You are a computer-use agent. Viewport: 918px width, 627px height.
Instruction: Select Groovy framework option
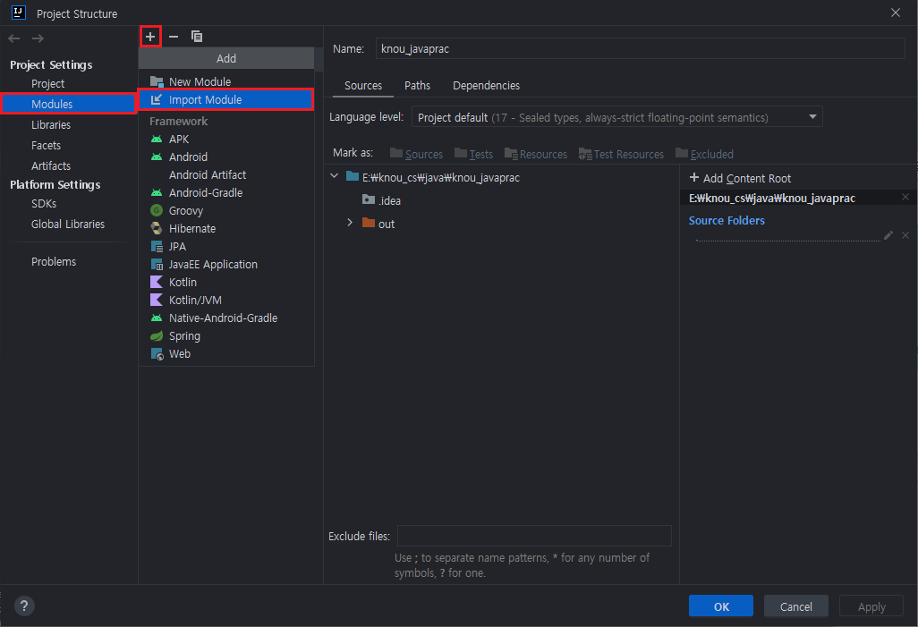[226, 210]
